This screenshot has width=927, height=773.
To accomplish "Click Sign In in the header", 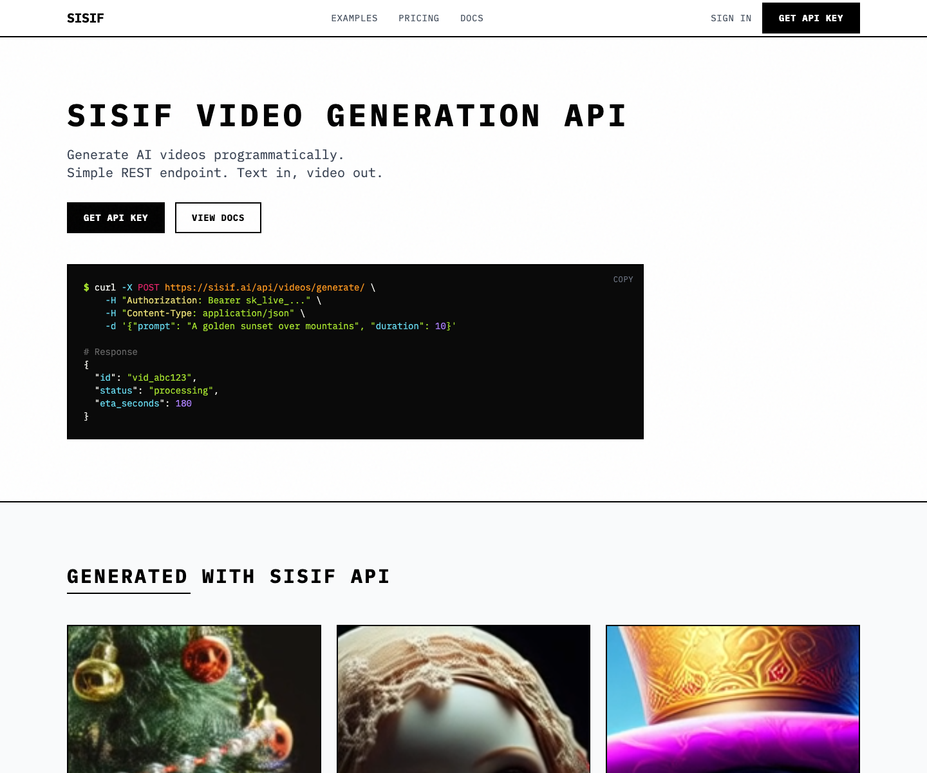I will pyautogui.click(x=731, y=18).
